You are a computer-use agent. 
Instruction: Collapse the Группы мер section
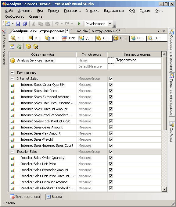click(x=12, y=73)
